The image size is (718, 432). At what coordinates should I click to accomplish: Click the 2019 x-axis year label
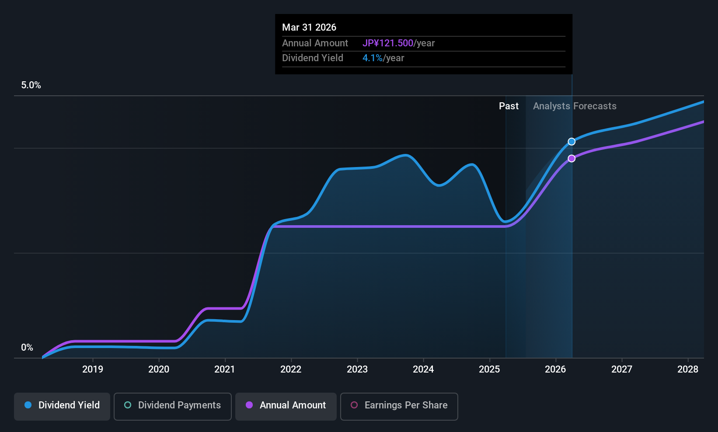pos(93,369)
